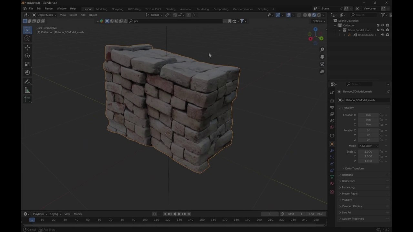Switch to the Shading workspace tab
Screen dimensions: 413x232
point(171,9)
